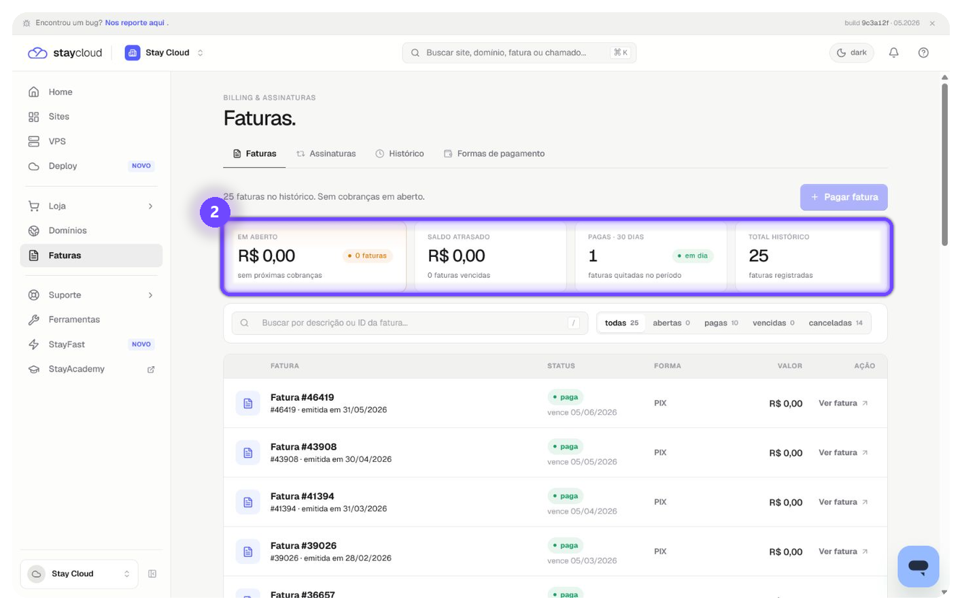Viewport: 962px width, 610px height.
Task: Open Deploy in sidebar
Action: tap(91, 166)
